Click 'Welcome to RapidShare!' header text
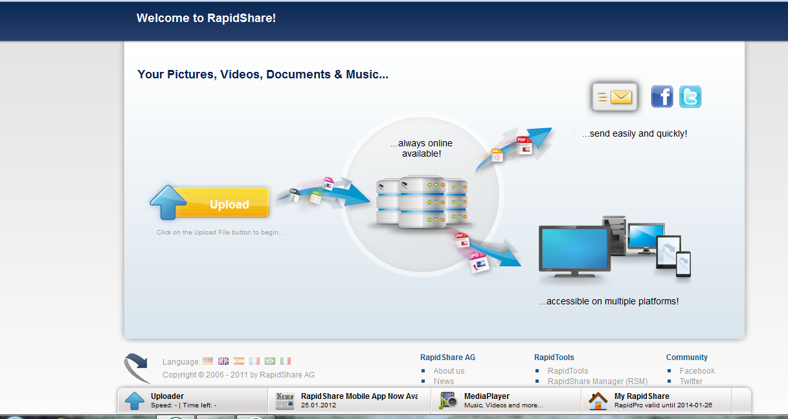 tap(206, 18)
